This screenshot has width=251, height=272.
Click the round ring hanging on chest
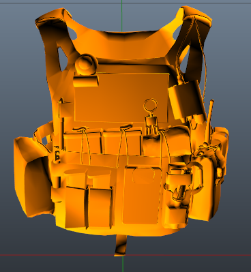(x=150, y=105)
